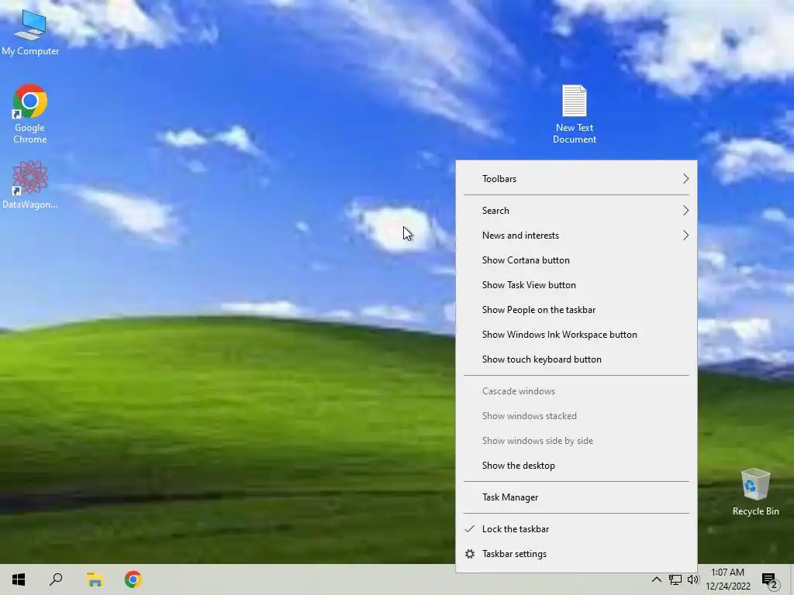This screenshot has height=595, width=794.
Task: Expand the Toolbars submenu
Action: (x=576, y=179)
